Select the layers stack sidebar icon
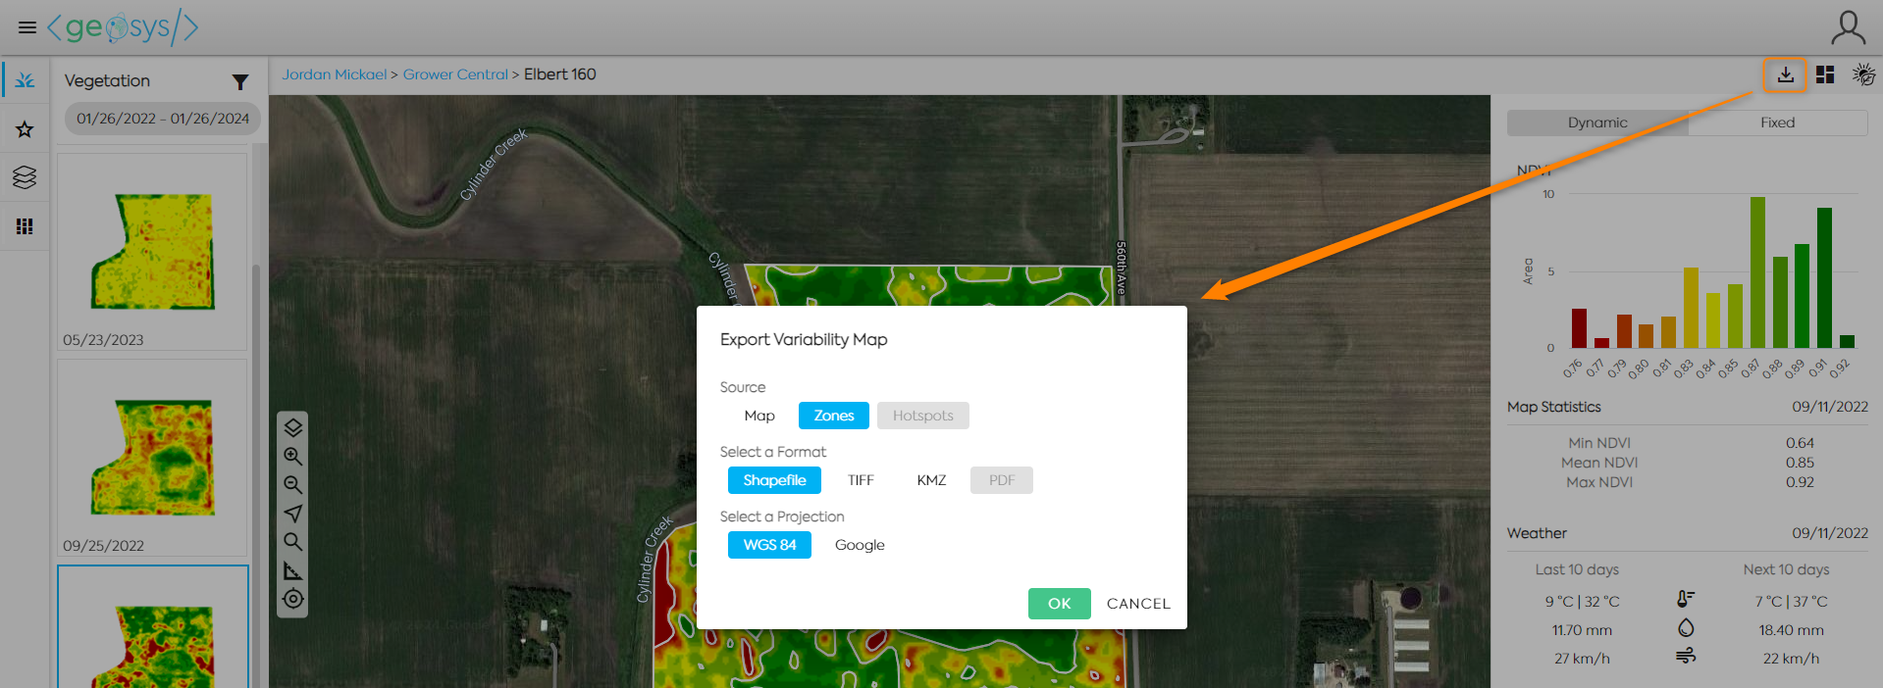The width and height of the screenshot is (1883, 688). (x=25, y=177)
